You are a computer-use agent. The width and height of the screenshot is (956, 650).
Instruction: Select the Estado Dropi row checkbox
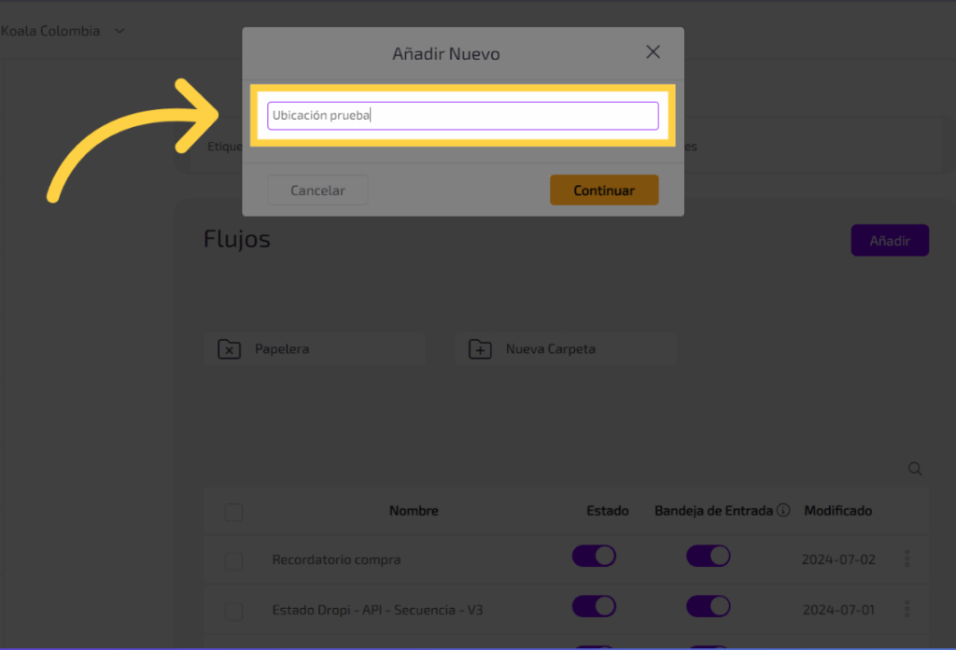click(x=234, y=611)
